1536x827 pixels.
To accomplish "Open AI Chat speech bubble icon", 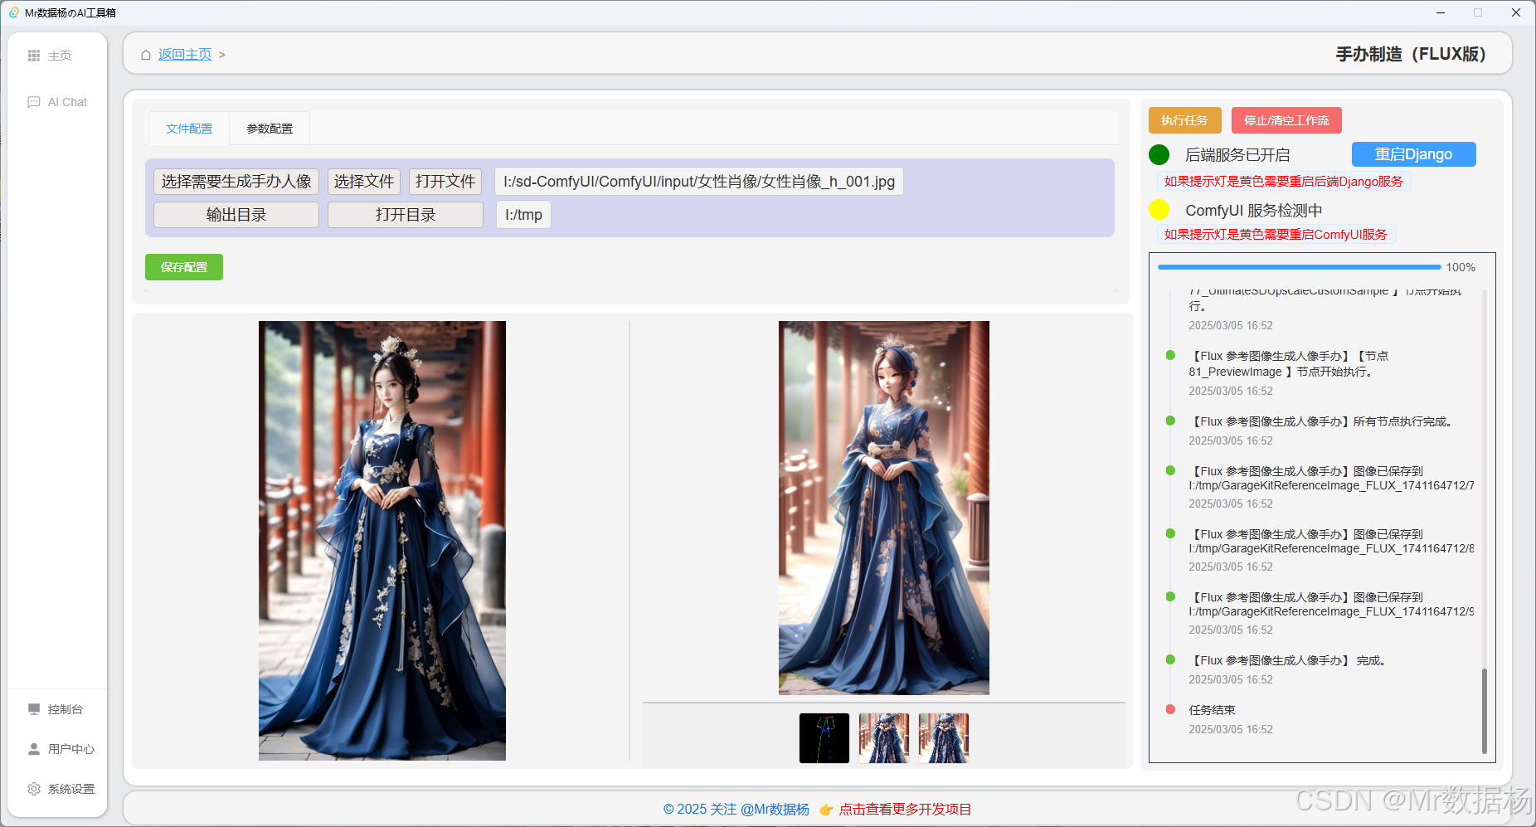I will 34,102.
